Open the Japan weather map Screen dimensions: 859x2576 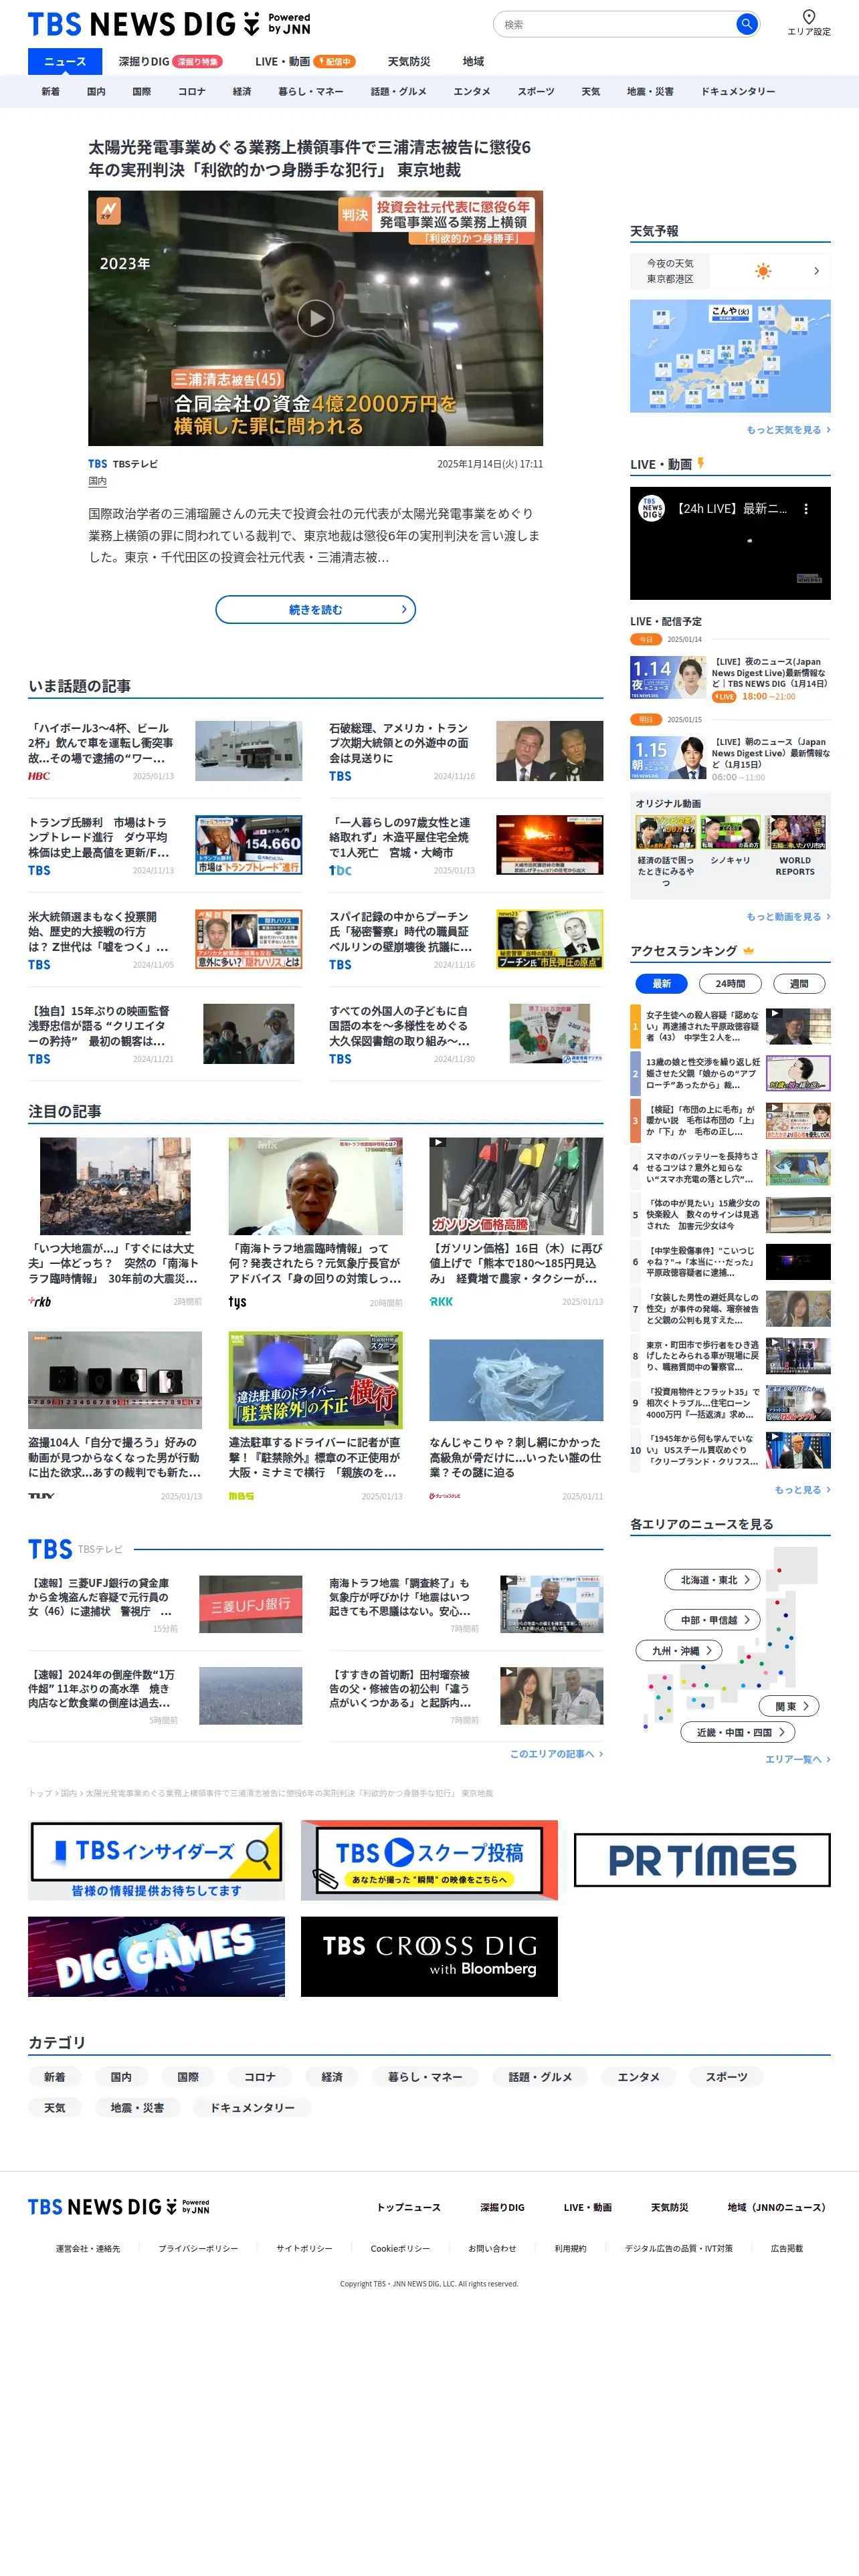(730, 356)
